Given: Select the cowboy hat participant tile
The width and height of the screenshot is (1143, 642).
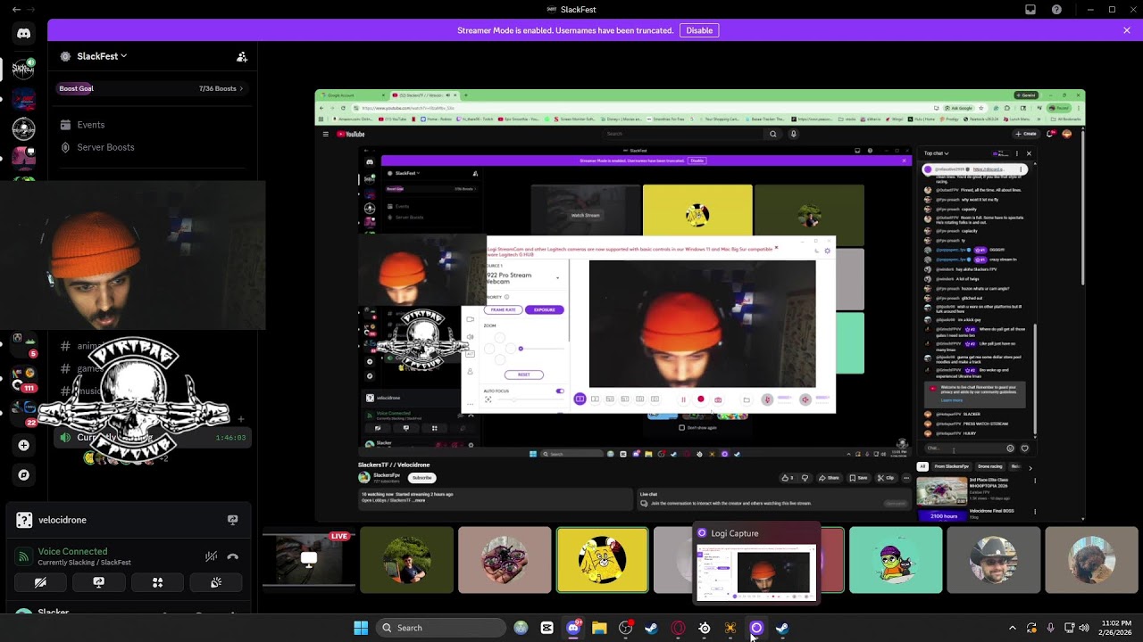Looking at the screenshot, I should point(993,560).
